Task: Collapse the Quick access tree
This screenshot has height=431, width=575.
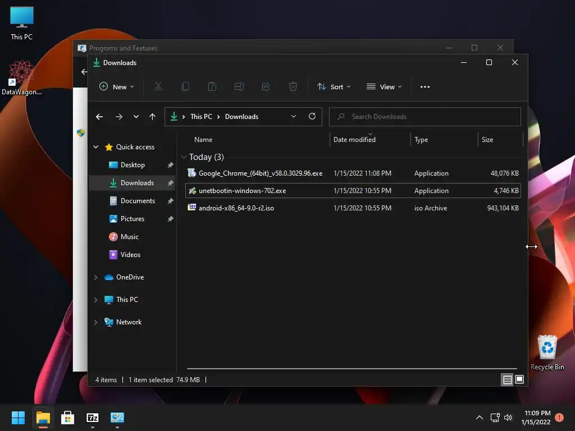Action: (x=95, y=147)
